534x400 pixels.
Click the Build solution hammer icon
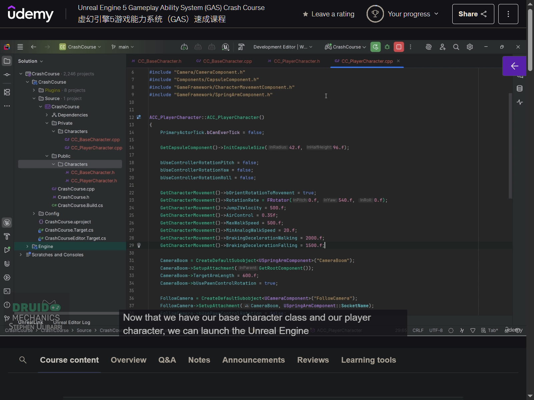pyautogui.click(x=241, y=47)
